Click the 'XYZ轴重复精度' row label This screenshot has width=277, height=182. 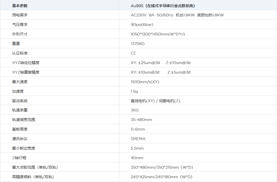tap(26, 72)
